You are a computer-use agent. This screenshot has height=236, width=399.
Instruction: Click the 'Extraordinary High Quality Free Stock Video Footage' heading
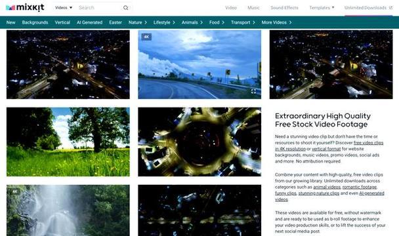tap(323, 120)
